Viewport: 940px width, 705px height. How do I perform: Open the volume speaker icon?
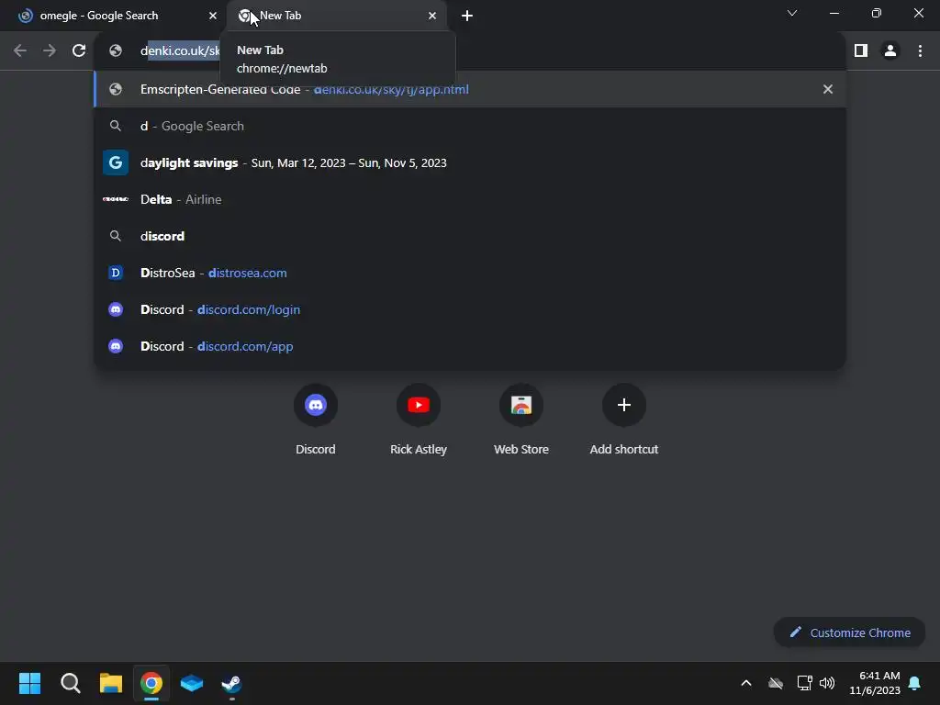tap(827, 683)
